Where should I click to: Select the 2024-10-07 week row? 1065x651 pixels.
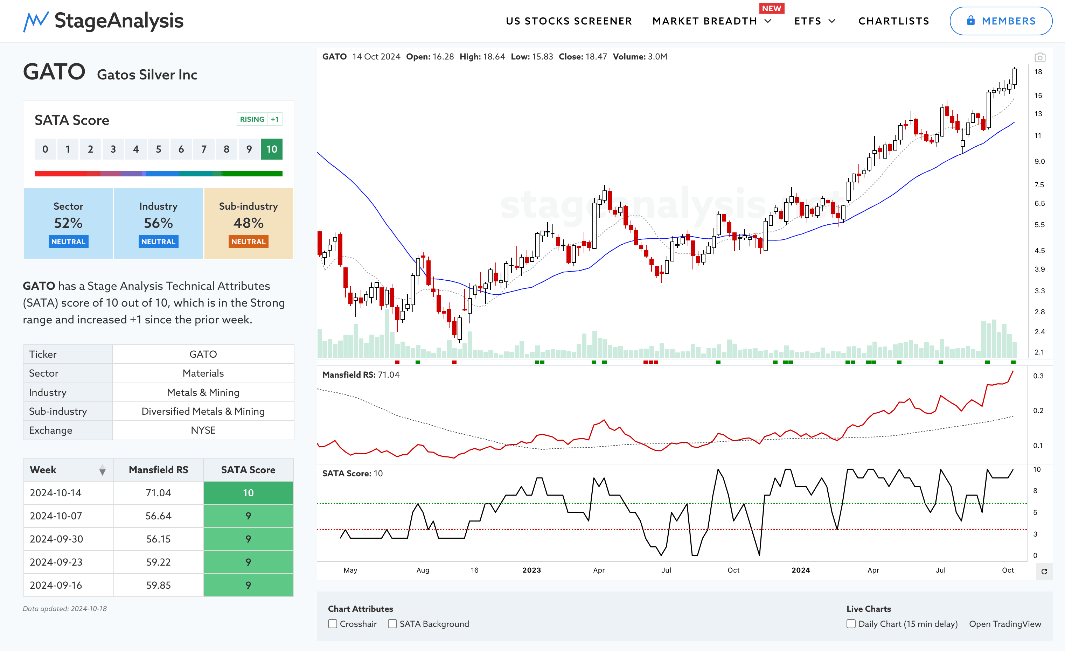coord(158,516)
